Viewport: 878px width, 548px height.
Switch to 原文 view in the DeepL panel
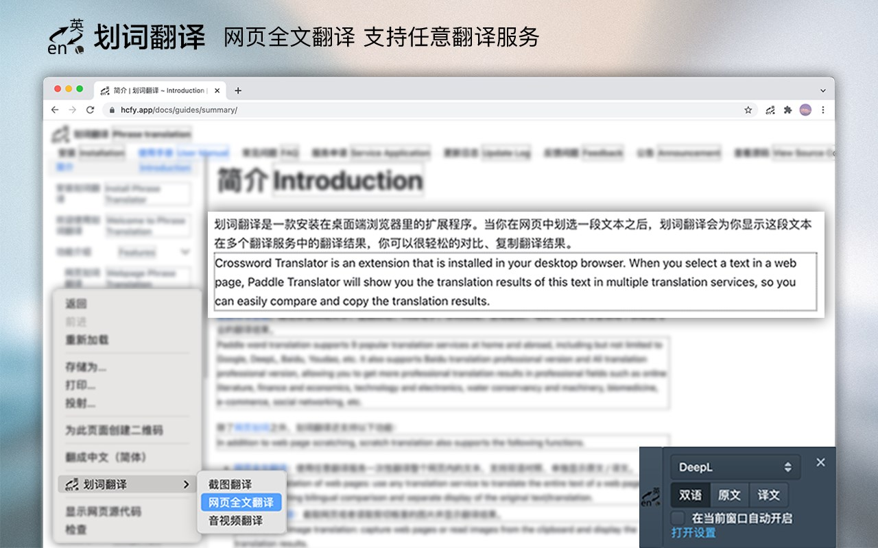pos(729,495)
